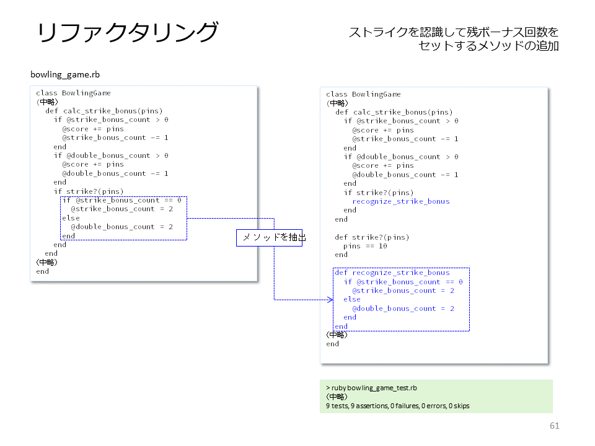
Task: Click blue if @strike_bonus_count == 0 in the right code
Action: [403, 282]
